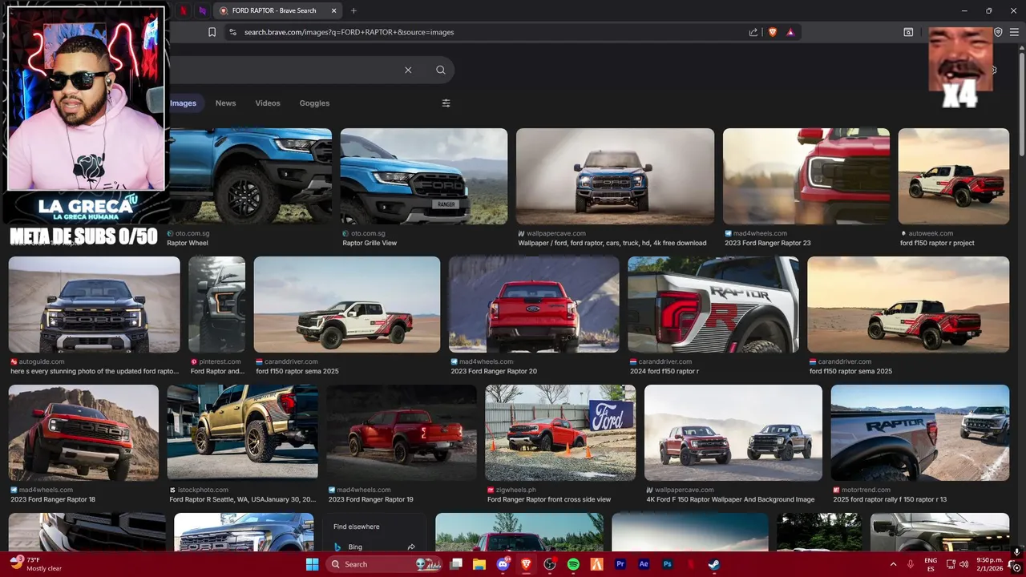Select the FORD RAPTOR - Brave Search tab

(x=278, y=10)
